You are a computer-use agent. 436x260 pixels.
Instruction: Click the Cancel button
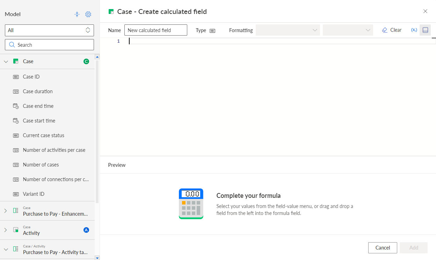(x=383, y=248)
